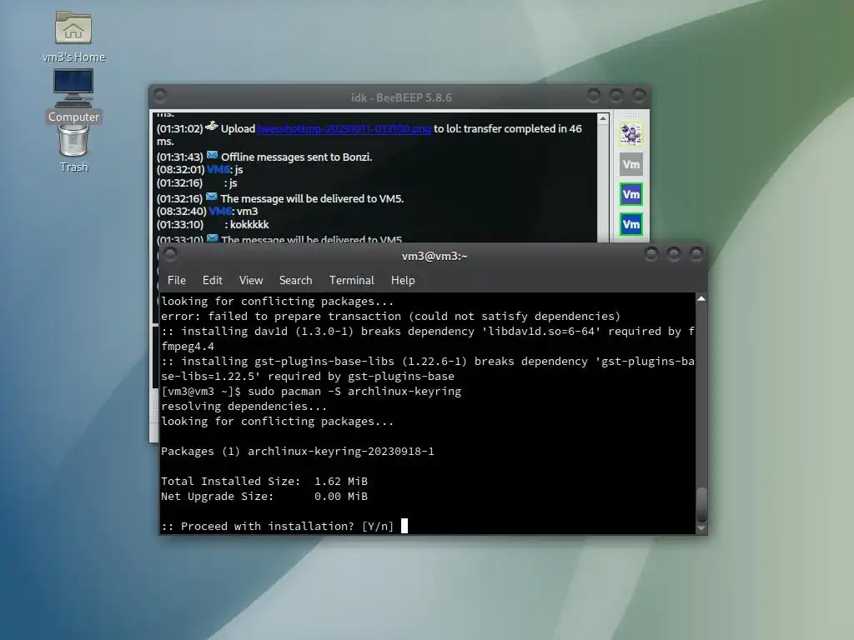Open the uploaded beeshottmp png file link
This screenshot has width=854, height=640.
coord(344,129)
